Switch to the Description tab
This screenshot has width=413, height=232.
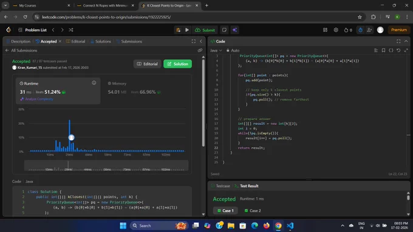(x=18, y=41)
